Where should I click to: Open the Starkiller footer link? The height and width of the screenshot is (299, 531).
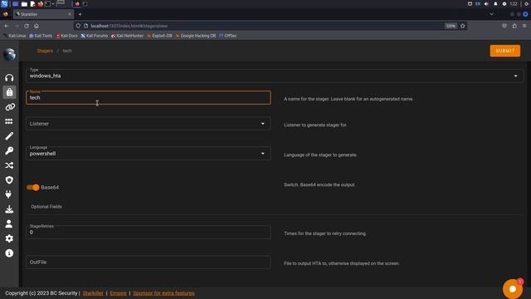coord(93,293)
